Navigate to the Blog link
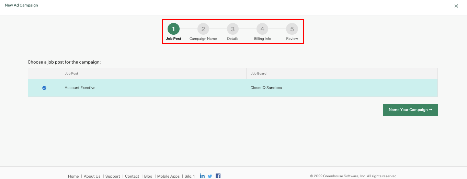This screenshot has width=467, height=179. click(x=148, y=176)
